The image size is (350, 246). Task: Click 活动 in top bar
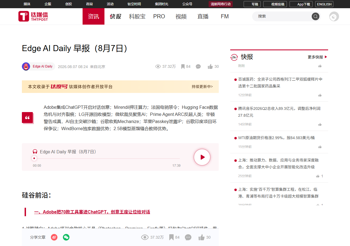coord(110,4)
